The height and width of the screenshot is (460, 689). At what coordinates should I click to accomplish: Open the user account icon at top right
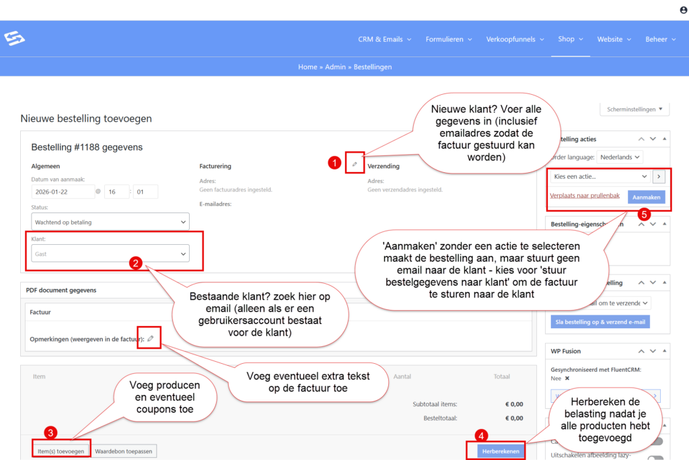click(x=684, y=10)
